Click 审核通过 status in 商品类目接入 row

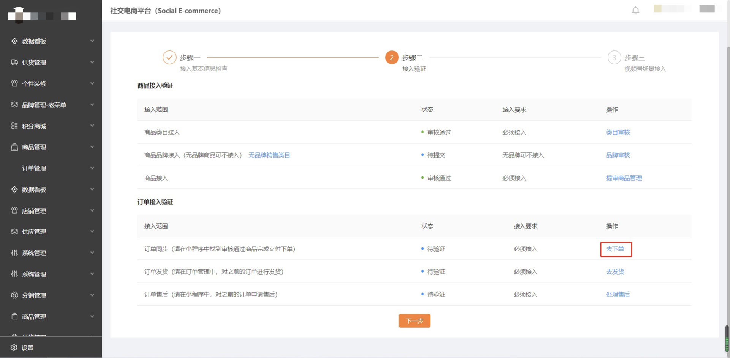[439, 132]
